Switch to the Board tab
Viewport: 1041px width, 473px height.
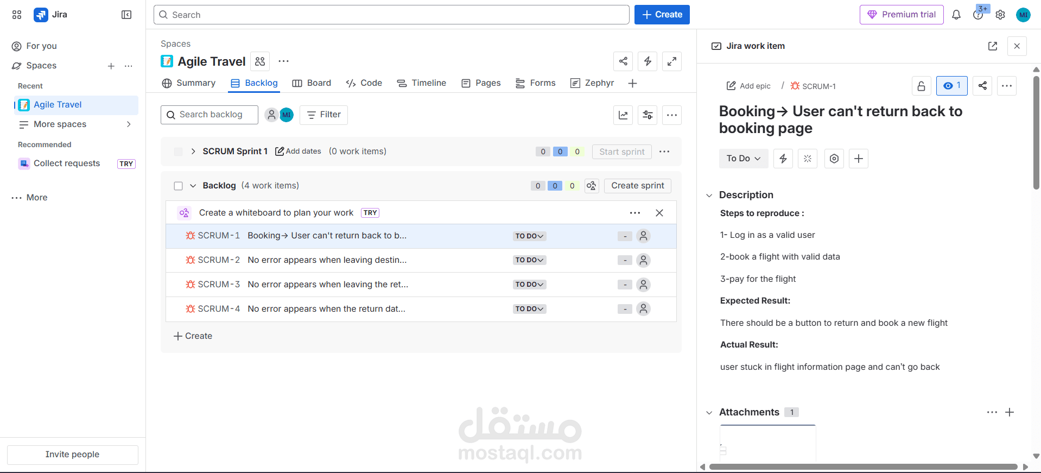pyautogui.click(x=312, y=83)
